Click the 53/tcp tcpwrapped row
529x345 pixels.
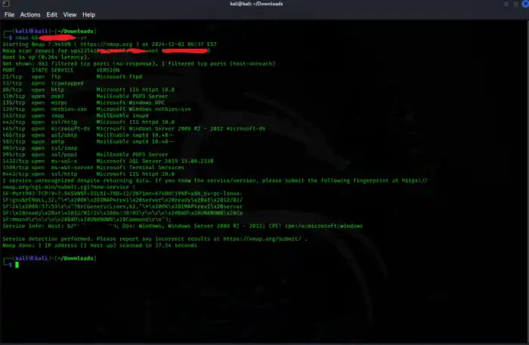43,83
